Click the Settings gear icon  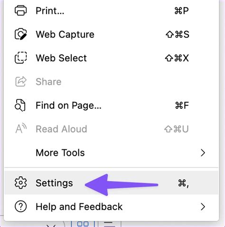[21, 183]
